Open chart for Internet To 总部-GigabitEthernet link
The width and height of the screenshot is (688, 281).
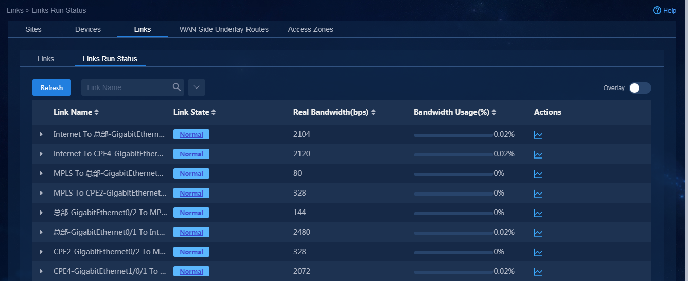[538, 135]
